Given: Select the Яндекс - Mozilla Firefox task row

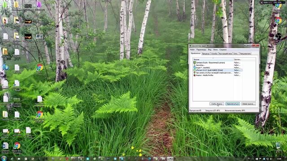Looking at the screenshot, I should (x=217, y=75).
